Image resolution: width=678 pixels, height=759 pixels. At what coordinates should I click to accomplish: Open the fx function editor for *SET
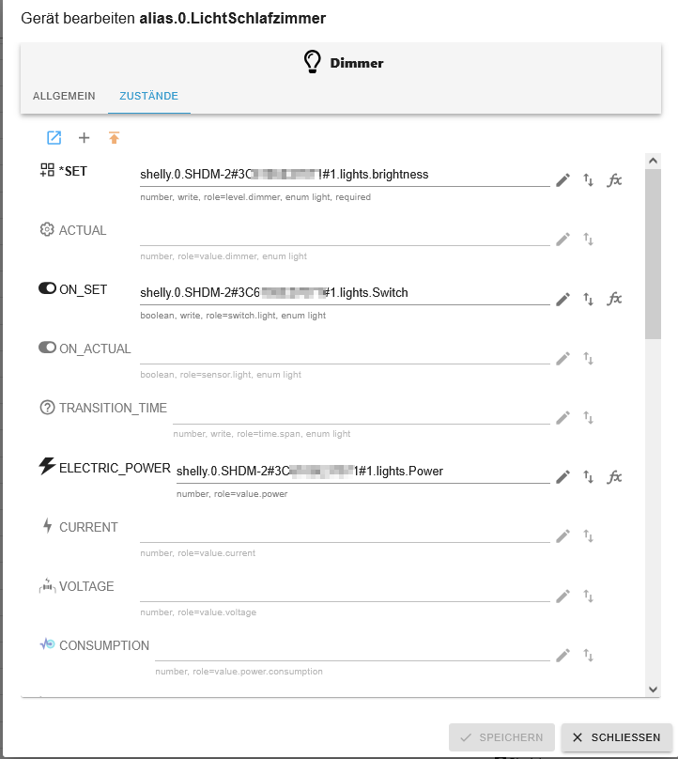(x=614, y=180)
